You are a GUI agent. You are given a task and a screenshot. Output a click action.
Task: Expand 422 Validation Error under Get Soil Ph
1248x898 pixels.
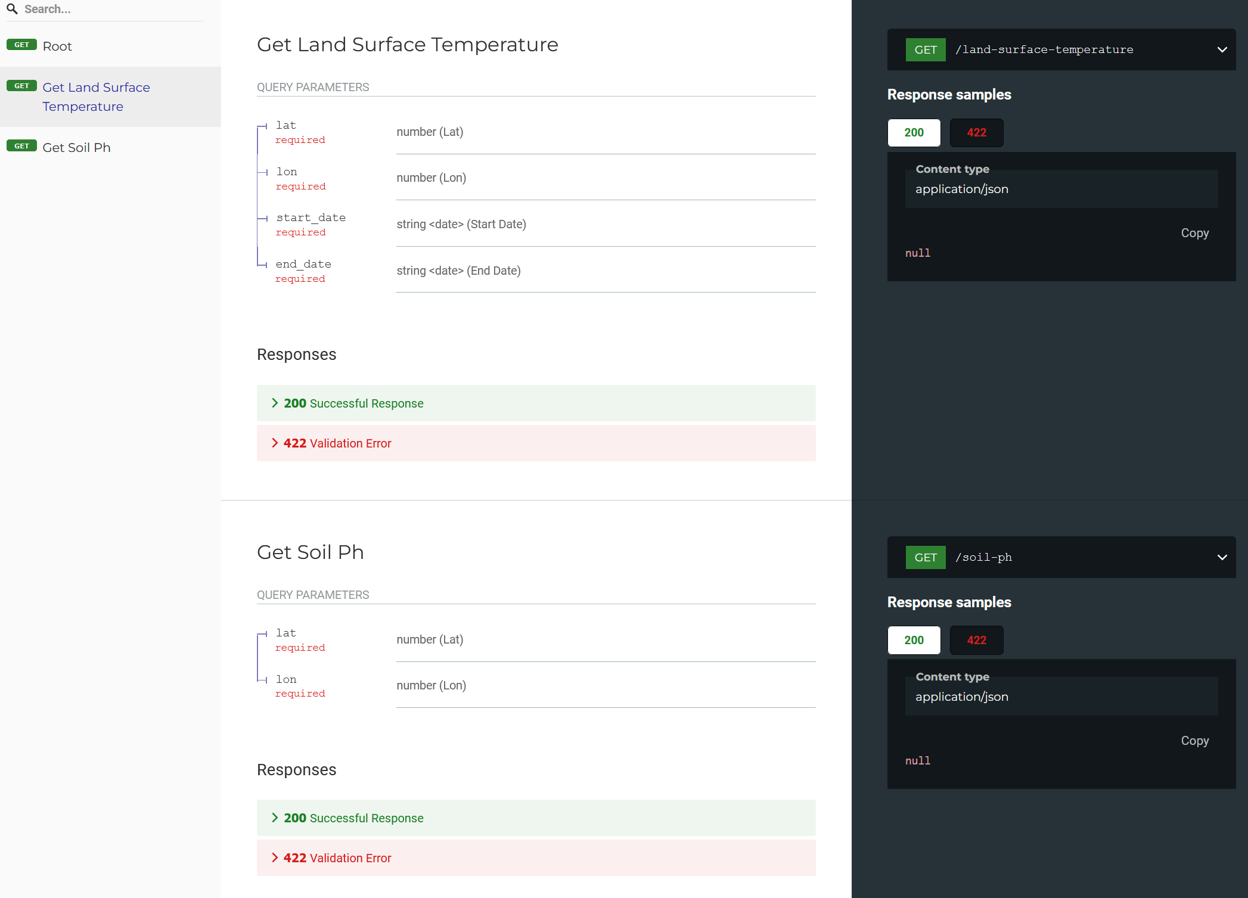click(x=337, y=858)
